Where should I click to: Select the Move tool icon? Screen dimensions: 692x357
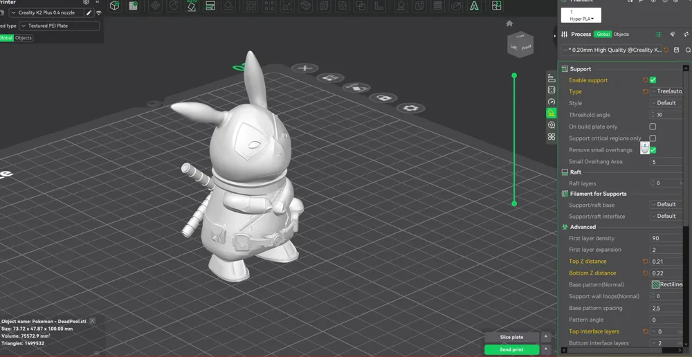tap(155, 6)
